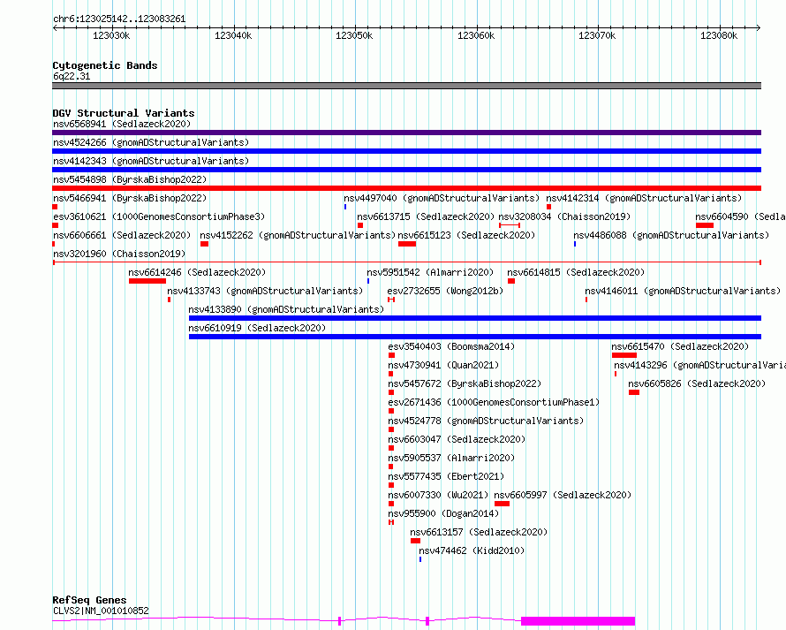786x630 pixels.
Task: Select the nsv6614815 red variant block
Action: (x=511, y=281)
